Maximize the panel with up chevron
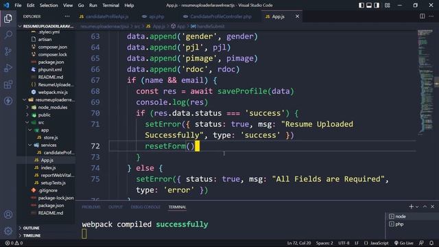This screenshot has width=439, height=247. pos(425,207)
